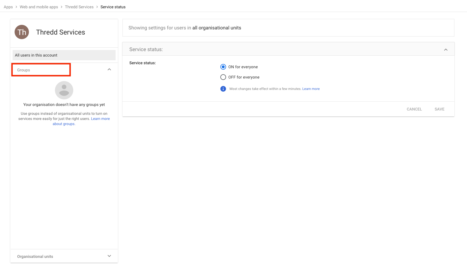Click the 'Service status' breadcrumb item
467x265 pixels.
113,7
